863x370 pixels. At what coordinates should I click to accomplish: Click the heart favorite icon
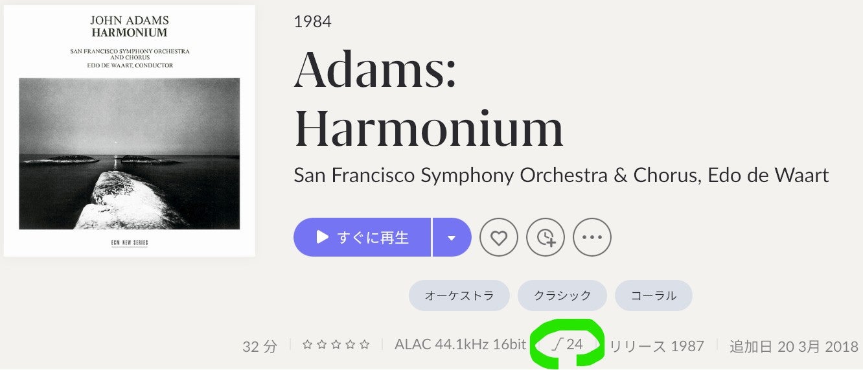[498, 238]
